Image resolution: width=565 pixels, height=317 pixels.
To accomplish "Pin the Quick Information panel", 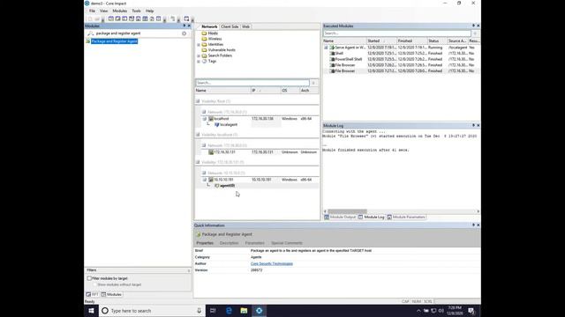I will 473,225.
